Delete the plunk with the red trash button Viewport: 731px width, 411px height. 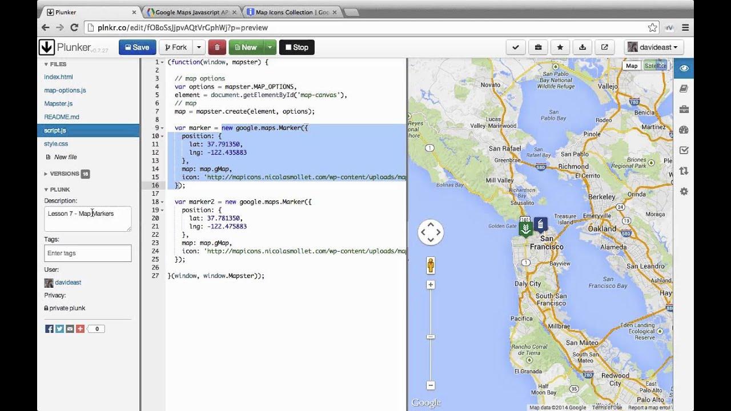pyautogui.click(x=217, y=47)
